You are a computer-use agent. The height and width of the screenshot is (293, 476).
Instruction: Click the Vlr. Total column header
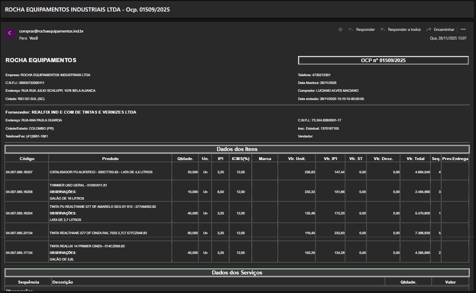(415, 158)
